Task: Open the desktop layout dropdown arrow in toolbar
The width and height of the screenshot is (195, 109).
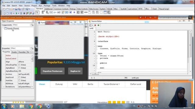Action: click(30, 9)
